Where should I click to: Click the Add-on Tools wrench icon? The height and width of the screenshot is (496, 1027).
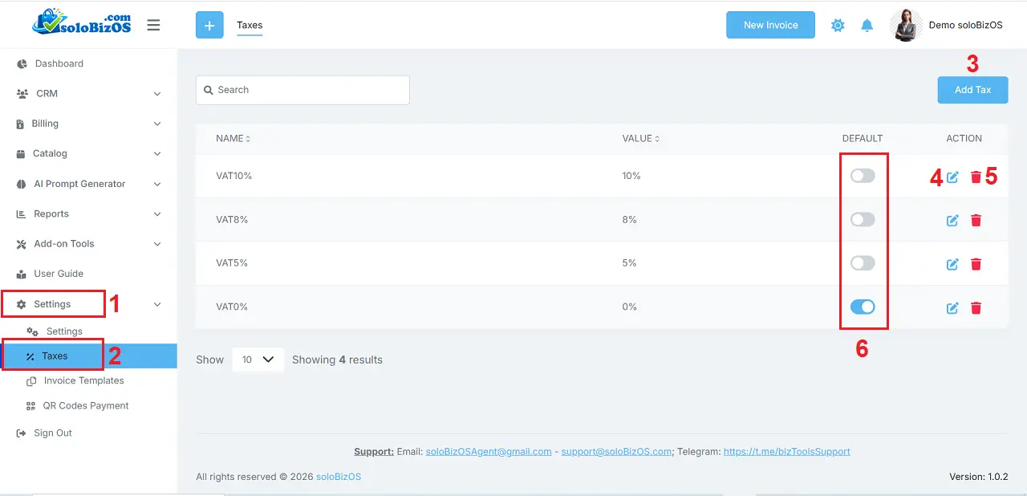22,244
